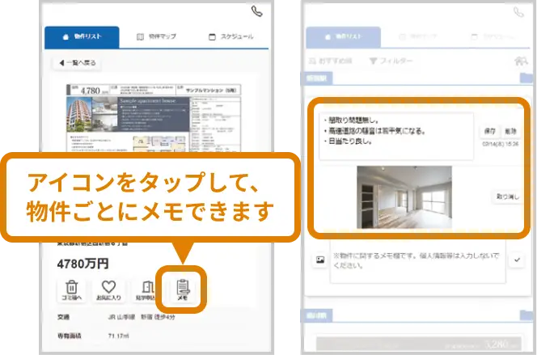Switch to the 物件マップ tab
The width and height of the screenshot is (537, 355).
(x=158, y=37)
